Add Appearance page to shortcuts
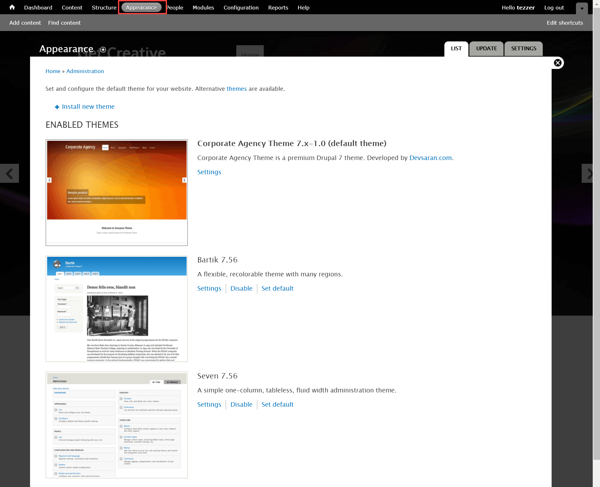Screen dimensions: 600x487 coord(103,49)
